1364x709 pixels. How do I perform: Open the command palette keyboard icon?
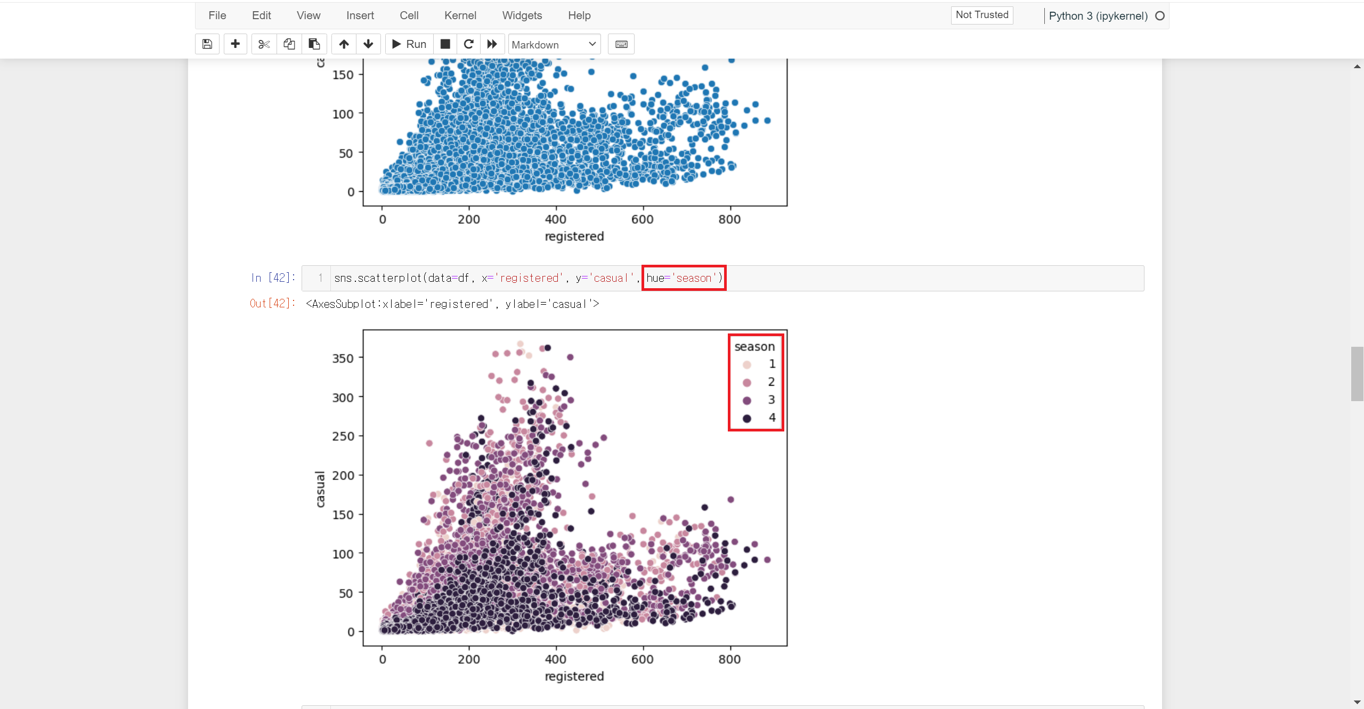(x=621, y=44)
